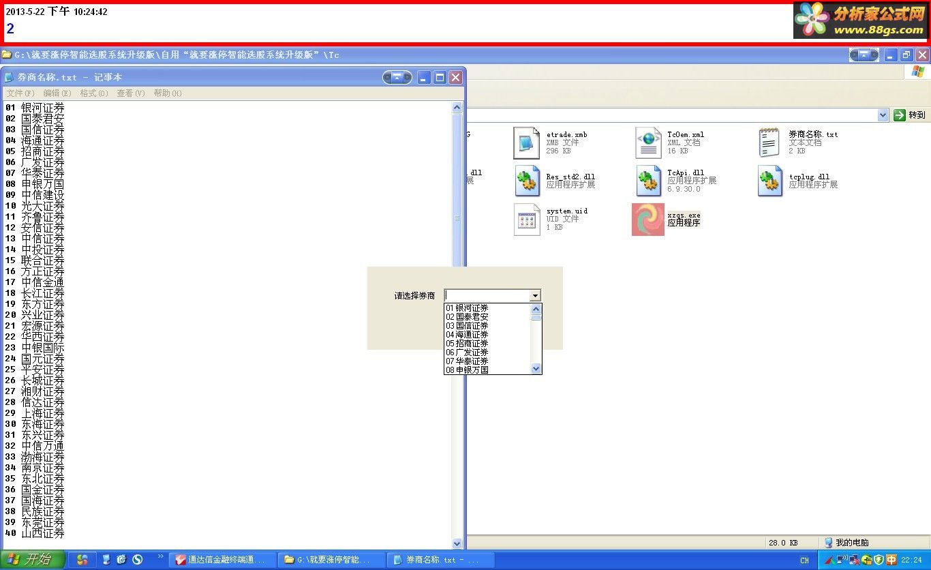
Task: Click line 20 兴业证券 in Notepad
Action: [35, 315]
